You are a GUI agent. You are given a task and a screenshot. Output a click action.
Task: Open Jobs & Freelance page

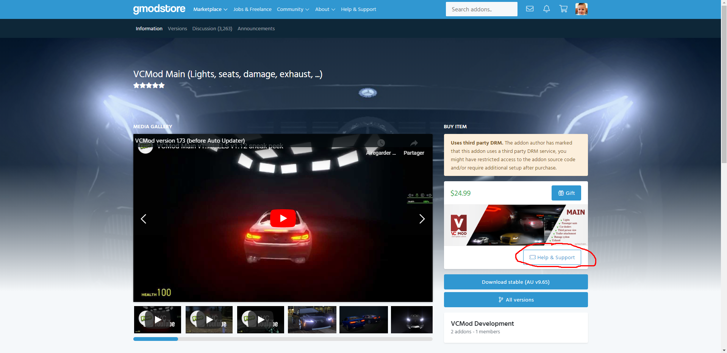click(252, 9)
